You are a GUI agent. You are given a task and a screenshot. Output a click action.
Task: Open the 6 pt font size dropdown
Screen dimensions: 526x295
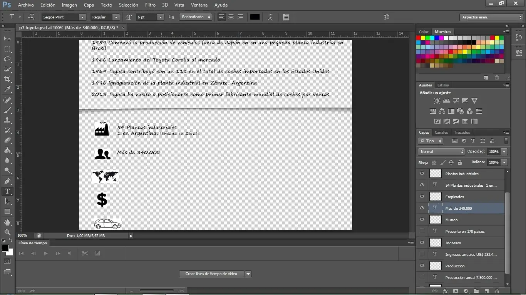161,17
